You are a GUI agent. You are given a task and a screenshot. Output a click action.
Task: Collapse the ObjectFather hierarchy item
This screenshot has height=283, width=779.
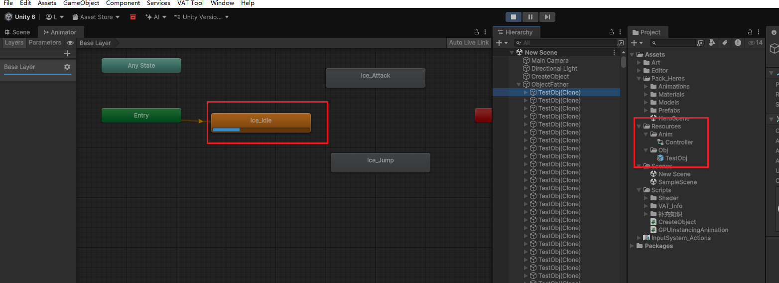[x=519, y=85]
